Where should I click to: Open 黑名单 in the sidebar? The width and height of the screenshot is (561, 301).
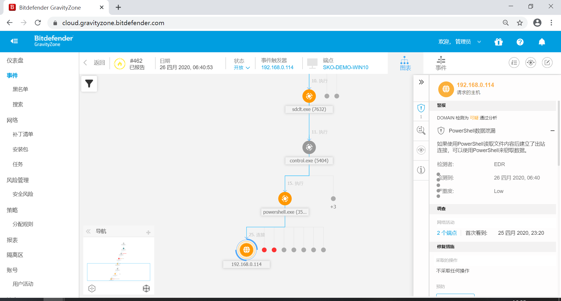click(x=20, y=89)
